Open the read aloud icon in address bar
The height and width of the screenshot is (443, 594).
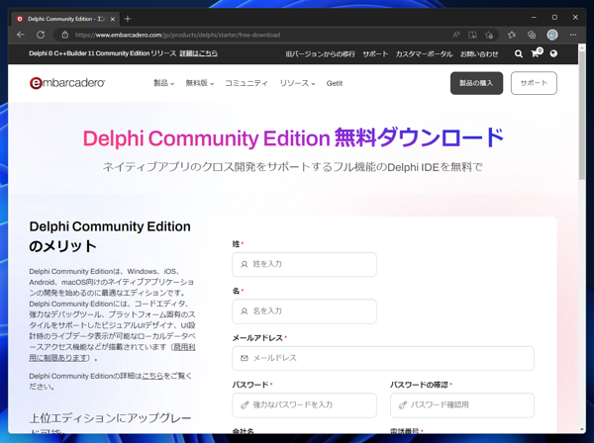pos(456,35)
